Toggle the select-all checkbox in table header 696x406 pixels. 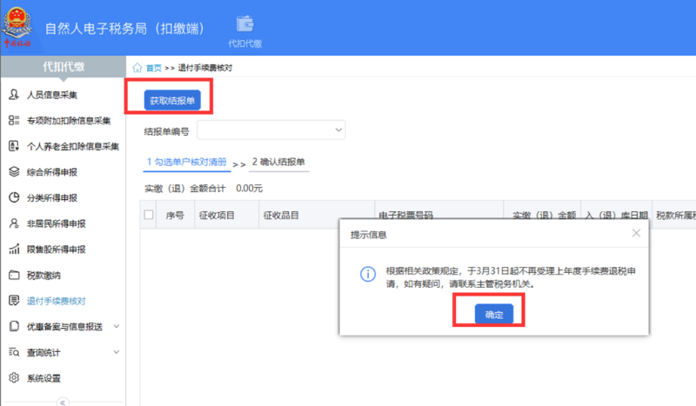coord(149,215)
